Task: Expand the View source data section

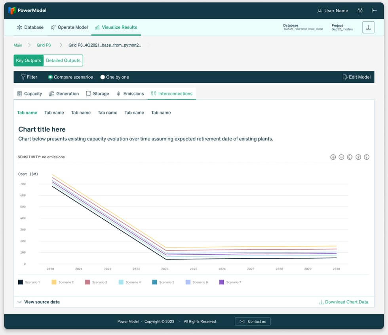Action: click(38, 302)
